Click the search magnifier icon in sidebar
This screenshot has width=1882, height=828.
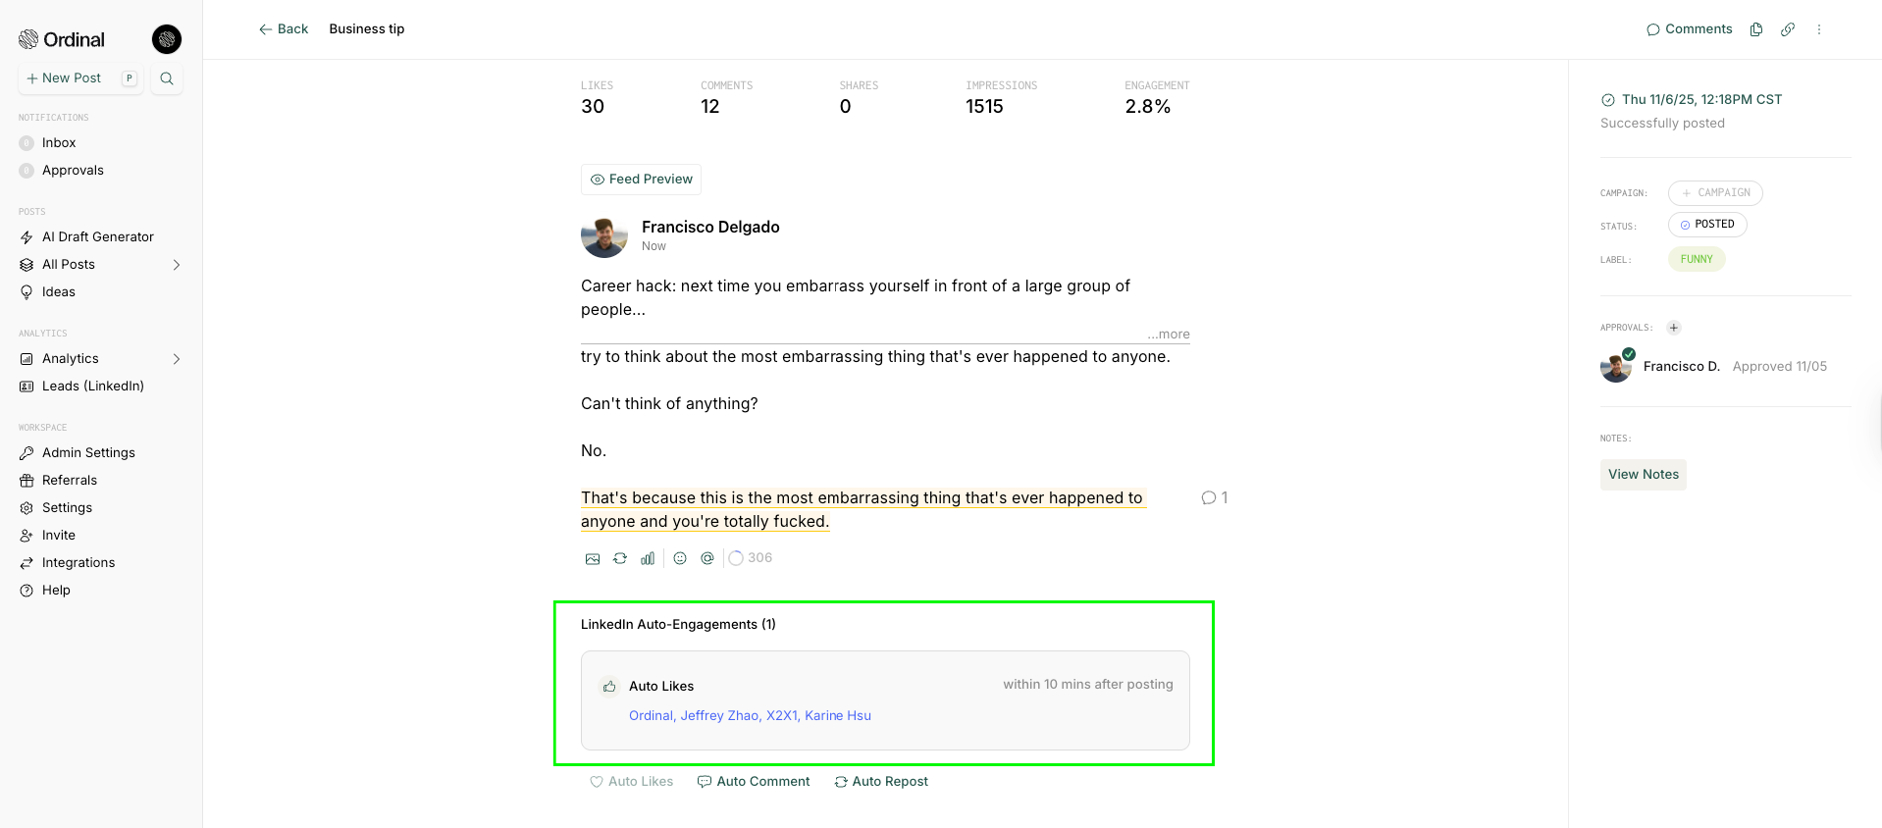click(x=167, y=78)
